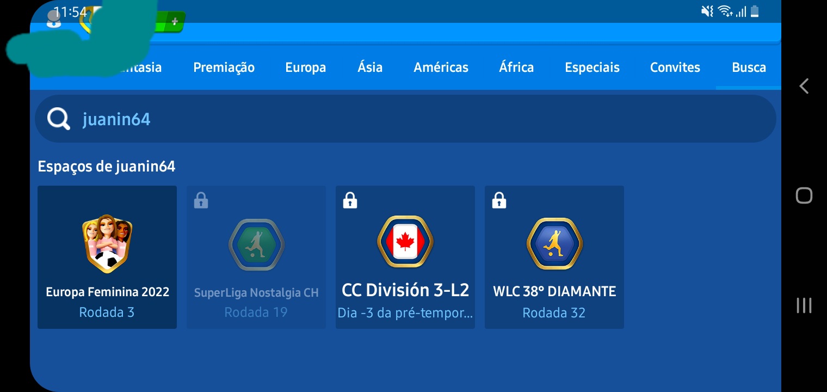Tap the magnifying glass search icon

(58, 119)
